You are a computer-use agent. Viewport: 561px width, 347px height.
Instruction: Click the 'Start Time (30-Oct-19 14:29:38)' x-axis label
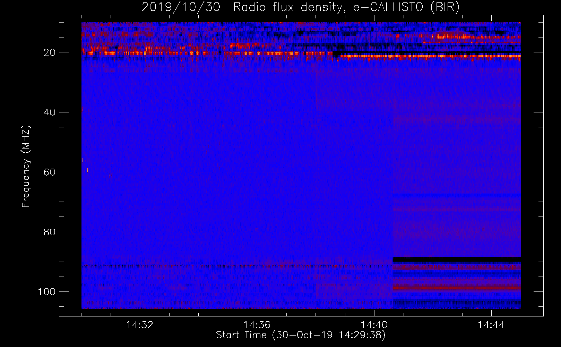[301, 335]
